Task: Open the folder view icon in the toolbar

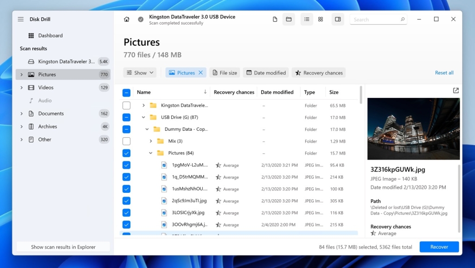Action: point(289,19)
